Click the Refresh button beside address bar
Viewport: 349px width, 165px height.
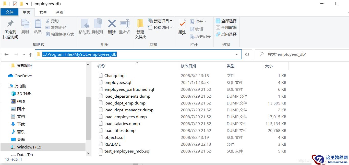(247, 54)
